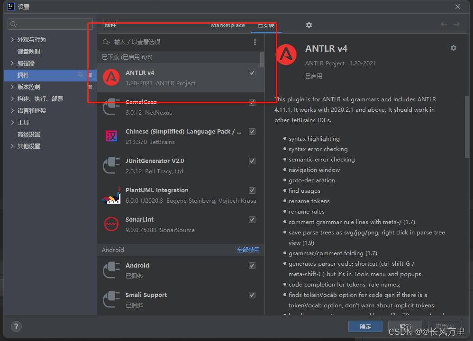Click the SonarLint plugin icon
The width and height of the screenshot is (473, 341).
111,224
